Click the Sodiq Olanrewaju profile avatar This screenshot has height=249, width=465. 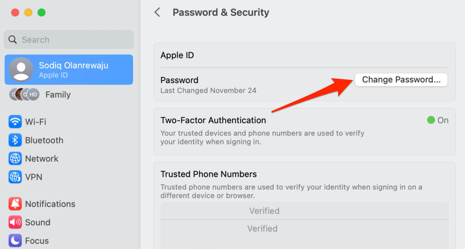21,70
